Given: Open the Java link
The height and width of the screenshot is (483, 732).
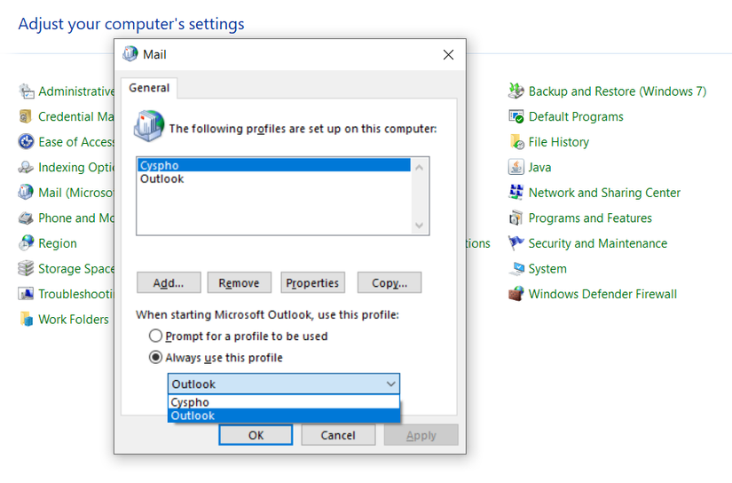Looking at the screenshot, I should tap(539, 167).
